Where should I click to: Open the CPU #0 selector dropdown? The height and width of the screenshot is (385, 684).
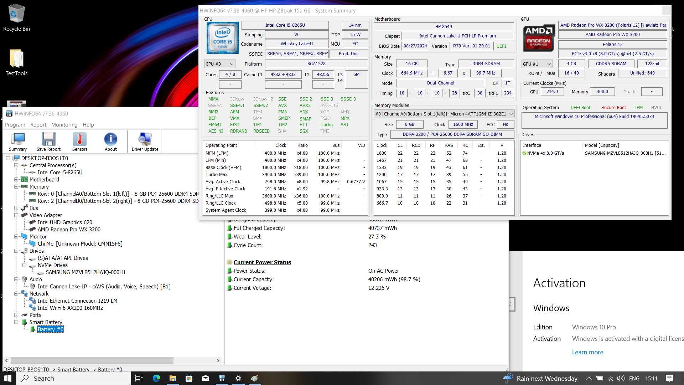point(219,64)
